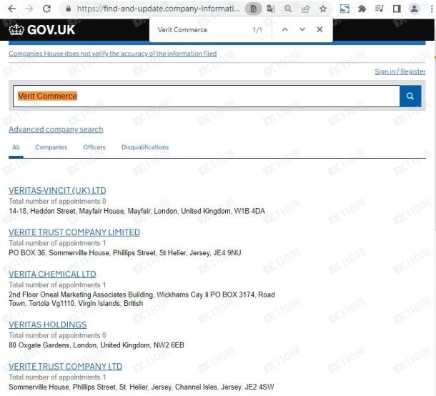Image resolution: width=436 pixels, height=396 pixels.
Task: Submit search with blue magnifier button
Action: pos(410,96)
